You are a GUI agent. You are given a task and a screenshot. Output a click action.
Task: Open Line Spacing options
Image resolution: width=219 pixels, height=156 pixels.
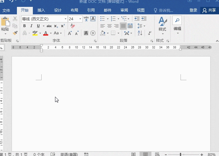(141, 26)
